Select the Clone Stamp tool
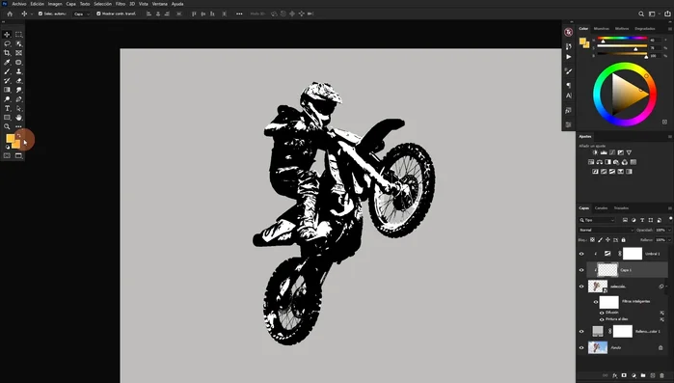674x383 pixels. pos(18,71)
